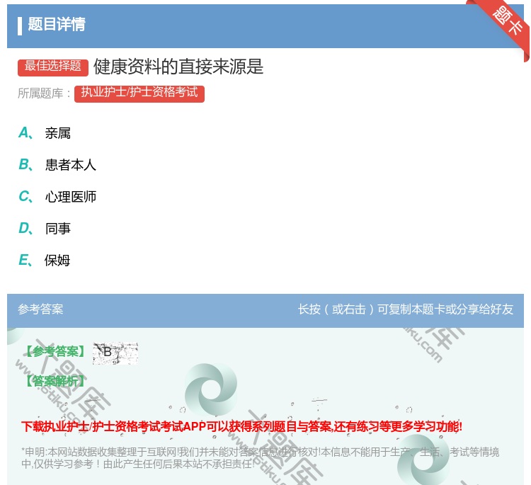Click the 题目详情 header title
Image resolution: width=531 pixels, height=485 pixels.
tap(57, 24)
